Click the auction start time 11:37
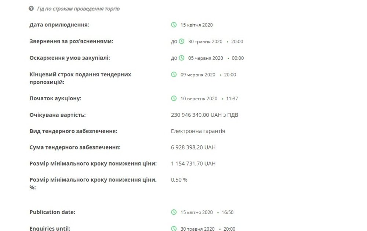 [232, 99]
